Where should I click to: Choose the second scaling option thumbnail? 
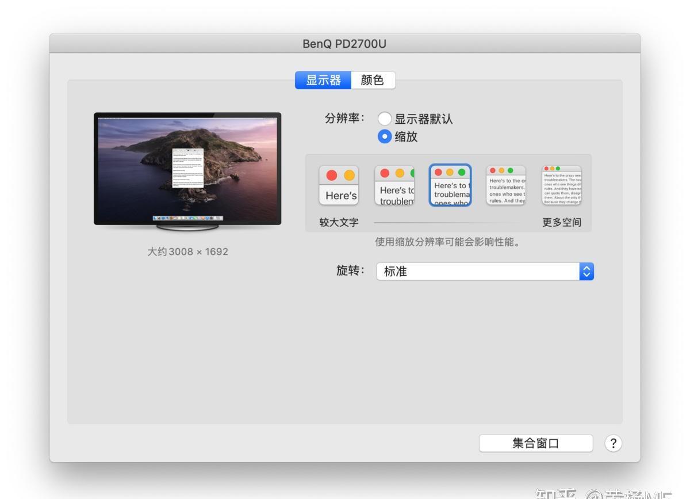click(x=394, y=185)
